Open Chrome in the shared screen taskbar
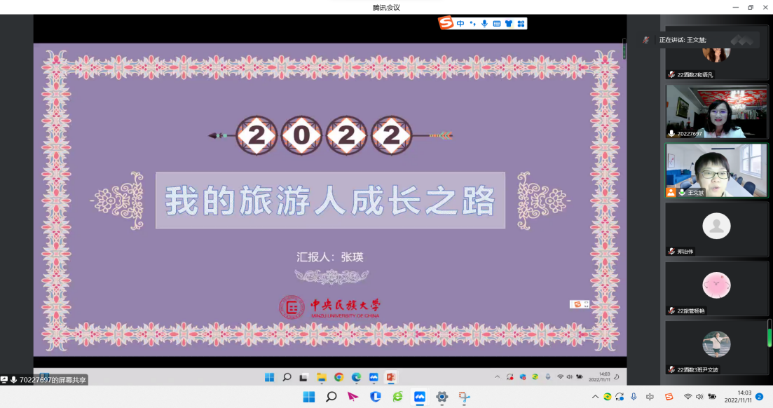The width and height of the screenshot is (773, 408). coord(338,377)
